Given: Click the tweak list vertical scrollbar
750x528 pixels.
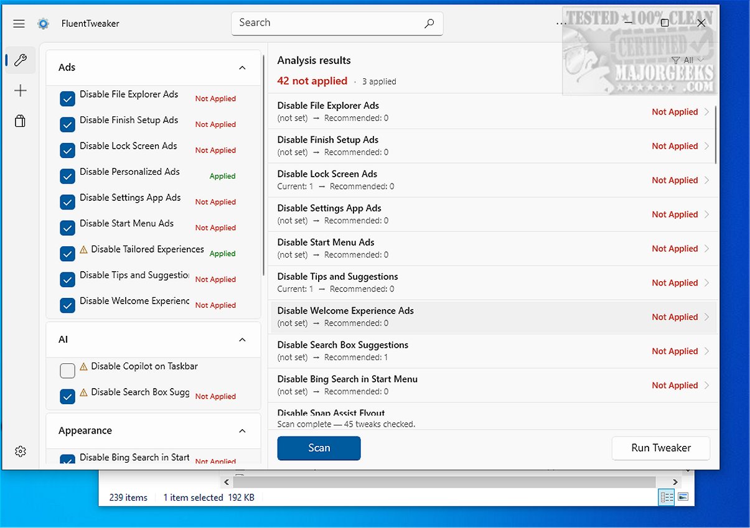Looking at the screenshot, I should click(x=265, y=165).
